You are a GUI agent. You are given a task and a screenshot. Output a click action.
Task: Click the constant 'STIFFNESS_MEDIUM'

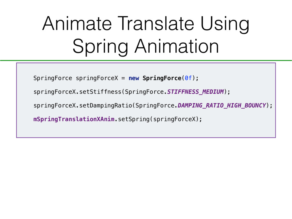(x=195, y=92)
